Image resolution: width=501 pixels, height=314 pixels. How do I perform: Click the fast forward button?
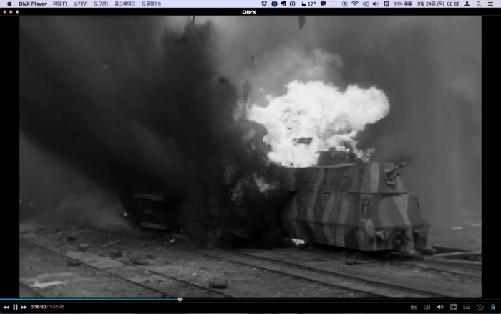point(24,307)
